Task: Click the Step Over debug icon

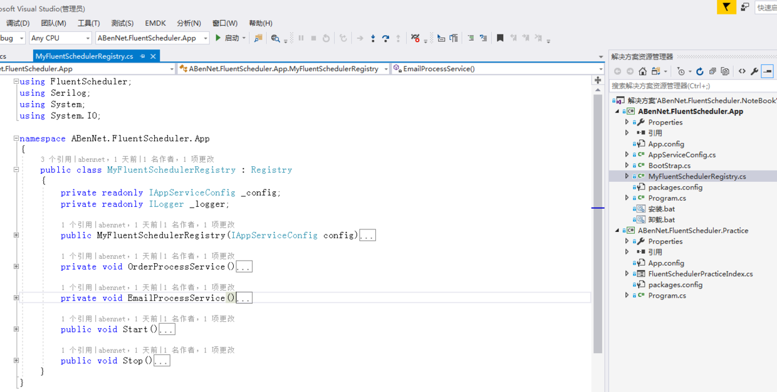Action: pos(385,38)
